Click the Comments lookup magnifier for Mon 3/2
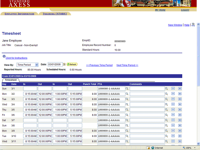Viewport: 200px width, 150px height. click(x=167, y=94)
